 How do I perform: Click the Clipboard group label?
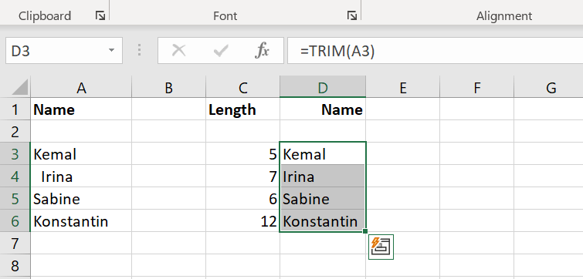[x=45, y=16]
